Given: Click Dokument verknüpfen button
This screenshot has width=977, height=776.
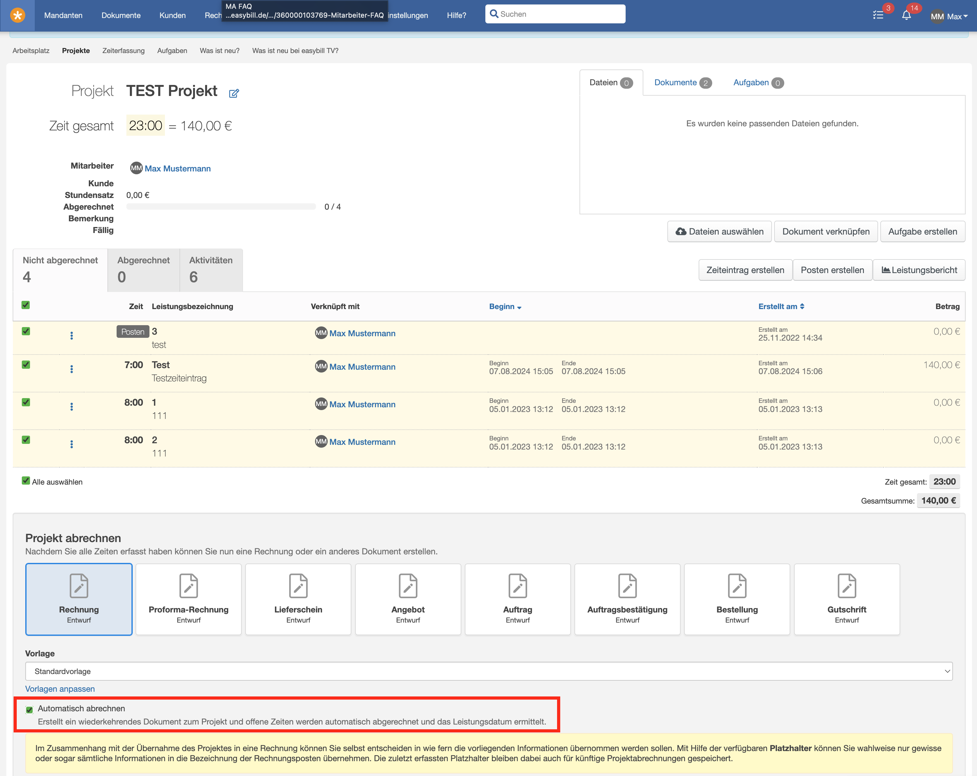Looking at the screenshot, I should click(x=826, y=231).
